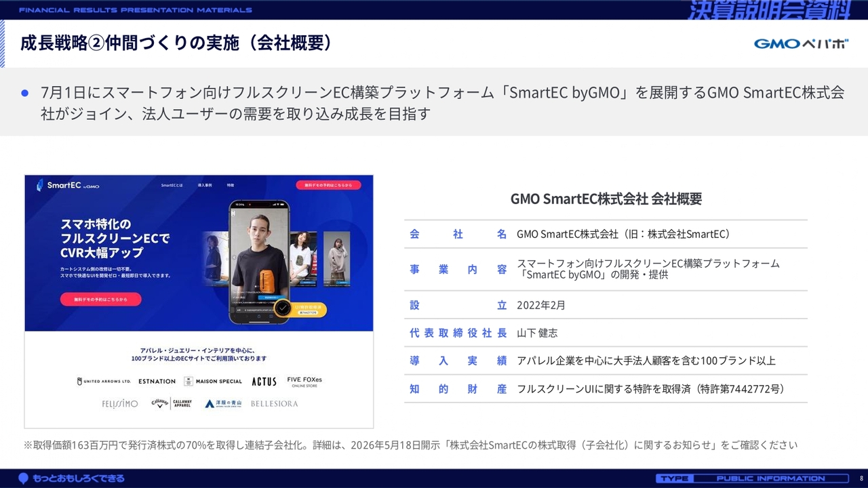Select the 洋服の青山 brand logo
The width and height of the screenshot is (868, 488).
224,404
